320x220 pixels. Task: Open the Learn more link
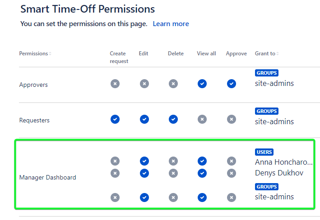tap(171, 24)
